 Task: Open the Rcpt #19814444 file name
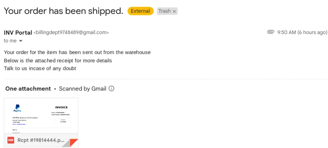coord(41,140)
